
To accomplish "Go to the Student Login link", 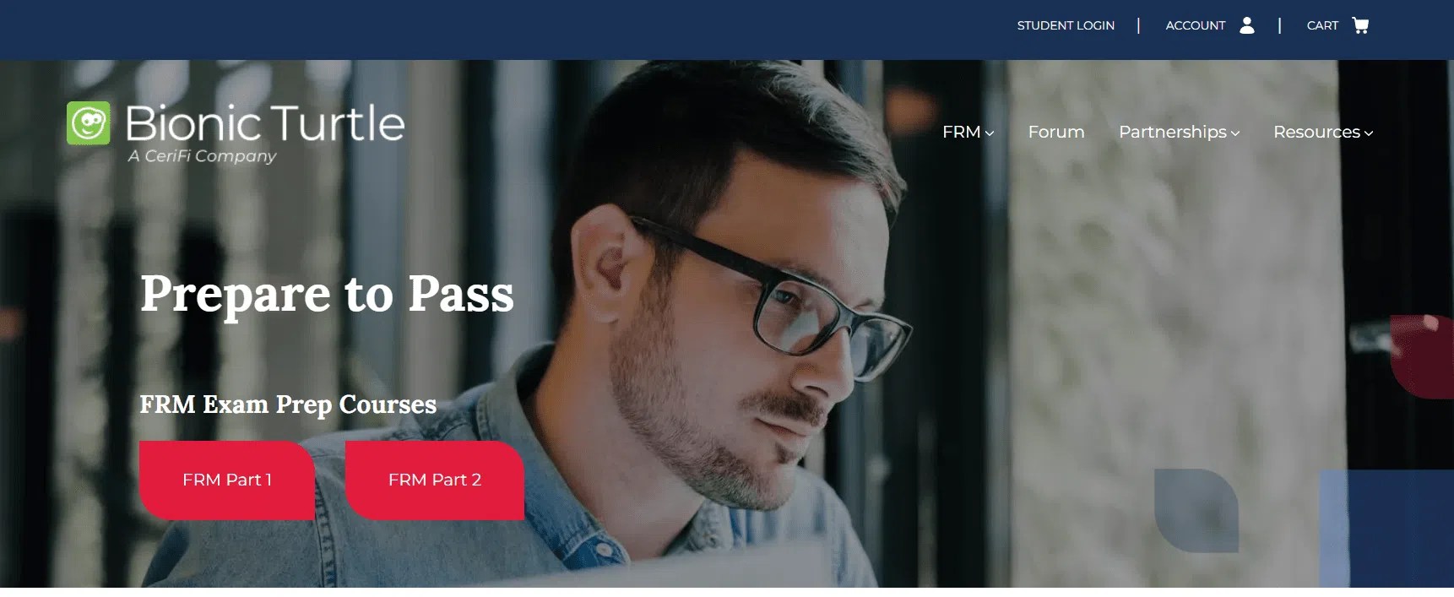I will [x=1066, y=25].
